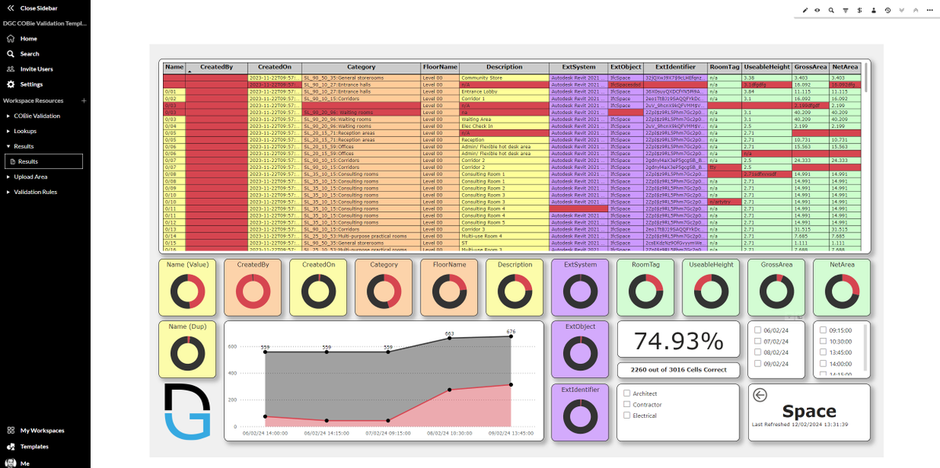Viewport: 940px width, 468px height.
Task: Tick the 13:45:00 time checkbox
Action: (x=822, y=352)
